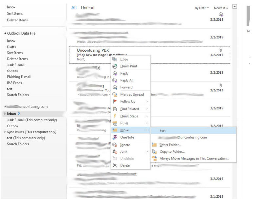Click the Mark as Unread icon
The height and width of the screenshot is (201, 254).
click(115, 94)
